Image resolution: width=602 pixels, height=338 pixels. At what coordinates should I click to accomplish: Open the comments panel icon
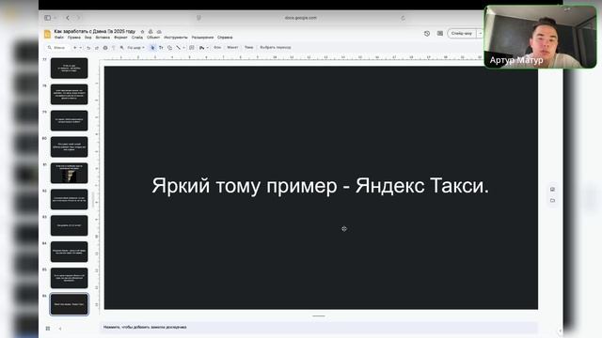click(x=440, y=34)
